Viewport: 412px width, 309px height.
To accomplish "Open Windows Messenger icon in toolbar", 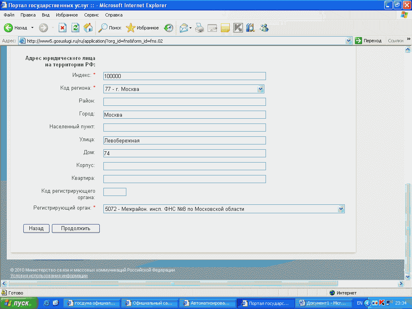I will coord(264,28).
